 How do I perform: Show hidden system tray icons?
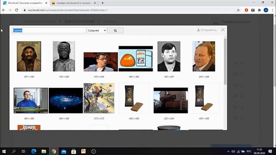click(x=228, y=151)
